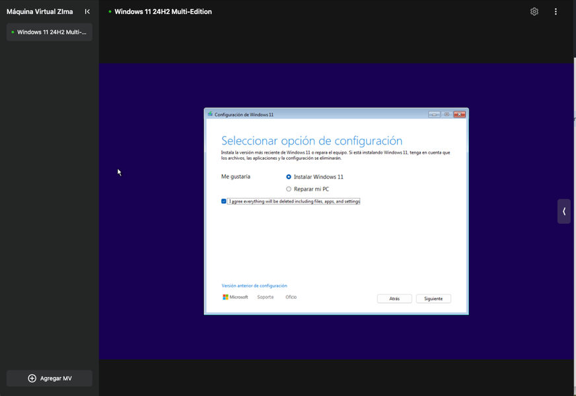Screen dimensions: 576x396
Task: Click the Windows 11 24H2 Multi-Edition header title
Action: [x=163, y=12]
